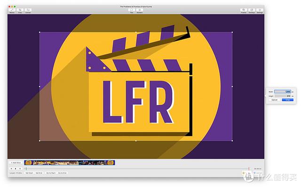
Task: Click the red end marker on timeline
Action: (249, 168)
